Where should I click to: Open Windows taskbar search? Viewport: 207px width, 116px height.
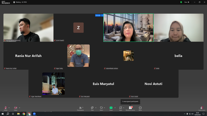click(8, 114)
